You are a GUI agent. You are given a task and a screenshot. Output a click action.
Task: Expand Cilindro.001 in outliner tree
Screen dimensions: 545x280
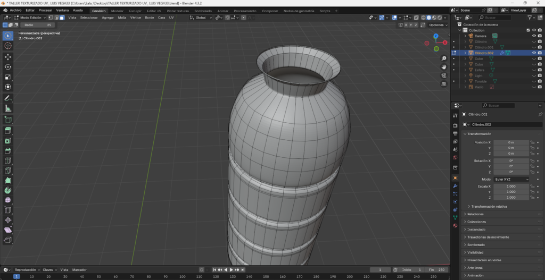465,47
